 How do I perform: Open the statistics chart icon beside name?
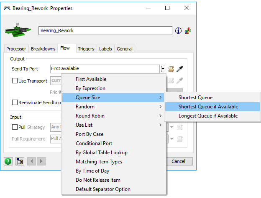[188, 31]
